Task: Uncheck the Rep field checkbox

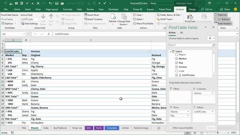Action: pos(177,63)
